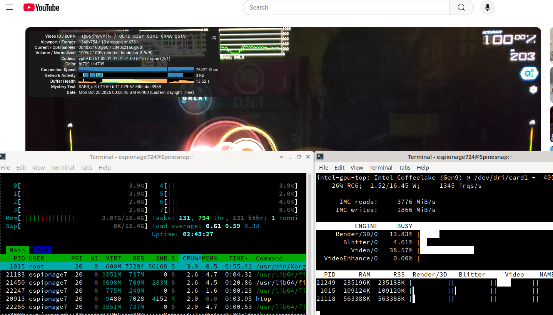Focus the YouTube search field
Image resolution: width=553 pixels, height=315 pixels.
click(346, 7)
